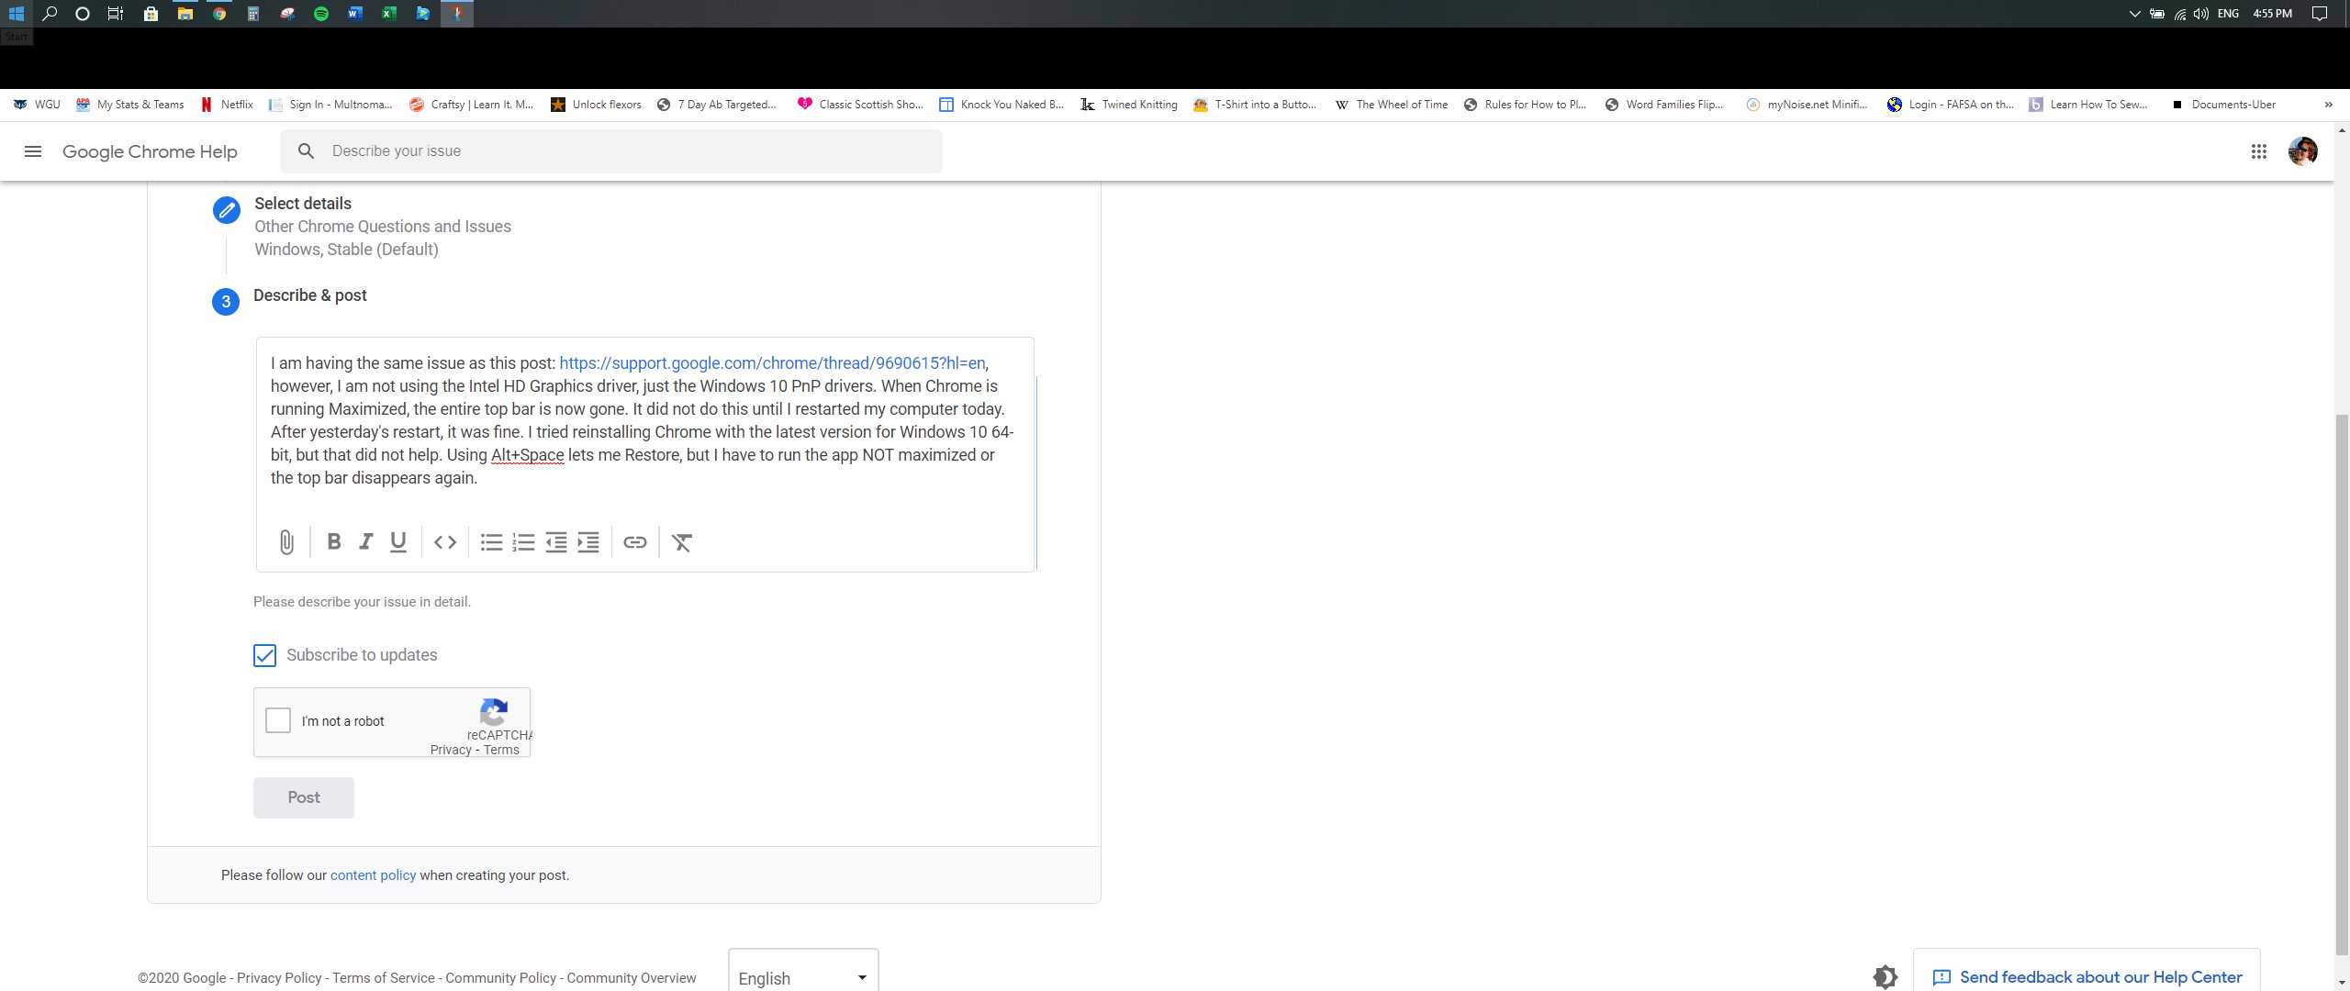Image resolution: width=2350 pixels, height=991 pixels.
Task: Insert a code block
Action: (x=445, y=542)
